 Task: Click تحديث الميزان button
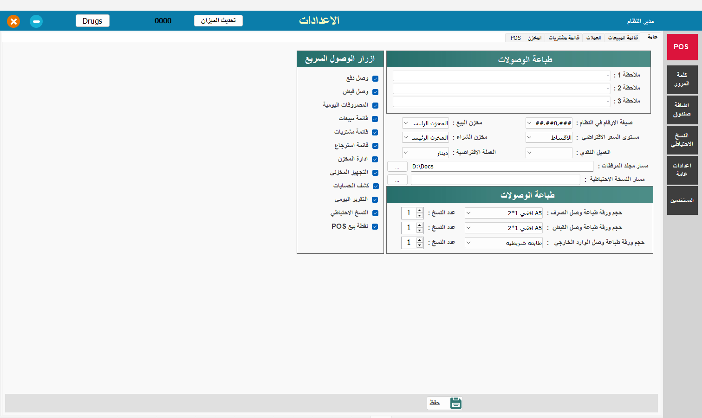[x=218, y=20]
